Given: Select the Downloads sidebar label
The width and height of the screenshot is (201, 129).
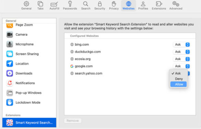Looking at the screenshot, I should pyautogui.click(x=24, y=73).
